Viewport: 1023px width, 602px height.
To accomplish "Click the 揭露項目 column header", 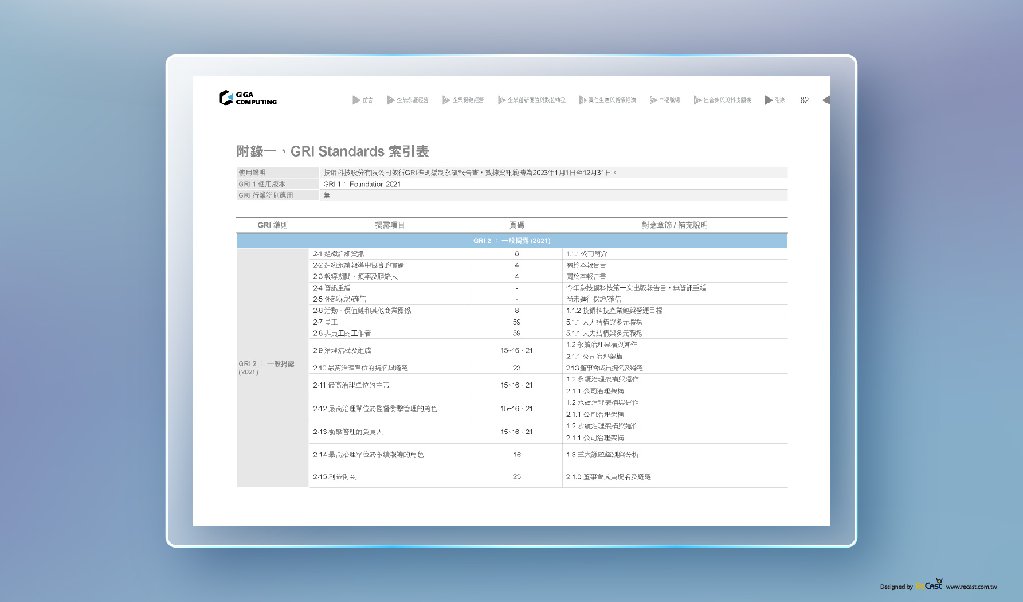I will 390,225.
